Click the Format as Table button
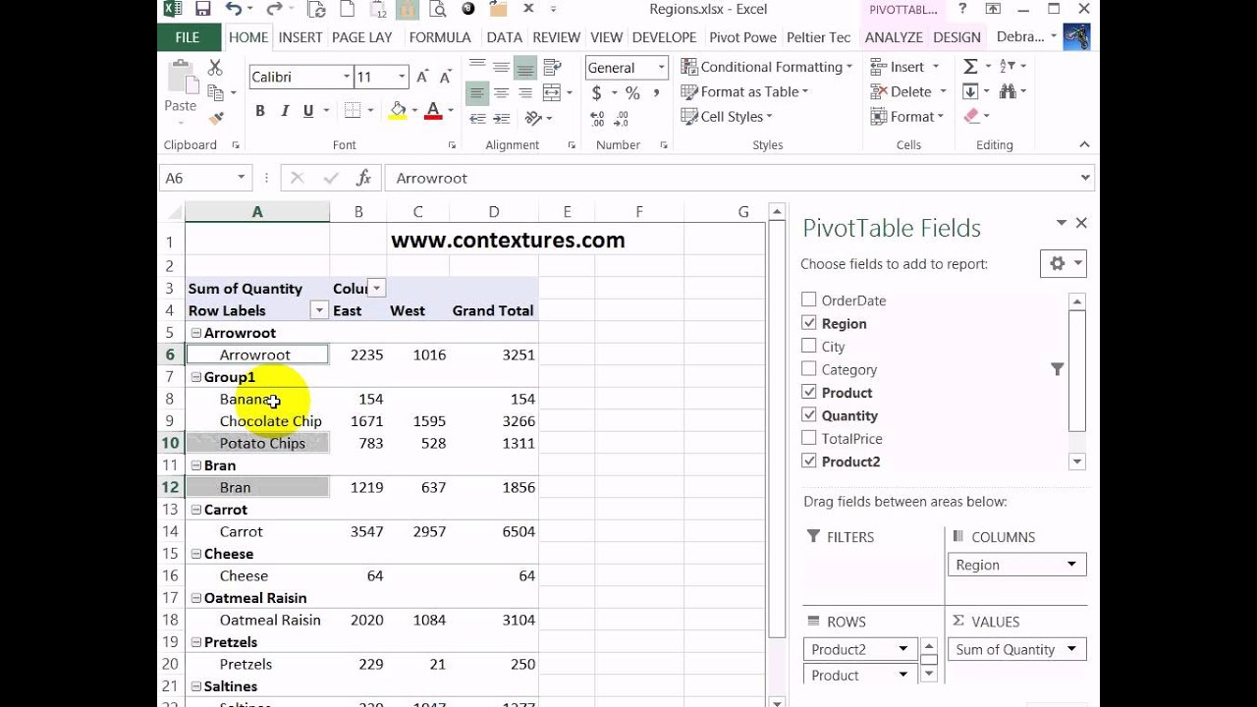The image size is (1257, 707). 745,91
